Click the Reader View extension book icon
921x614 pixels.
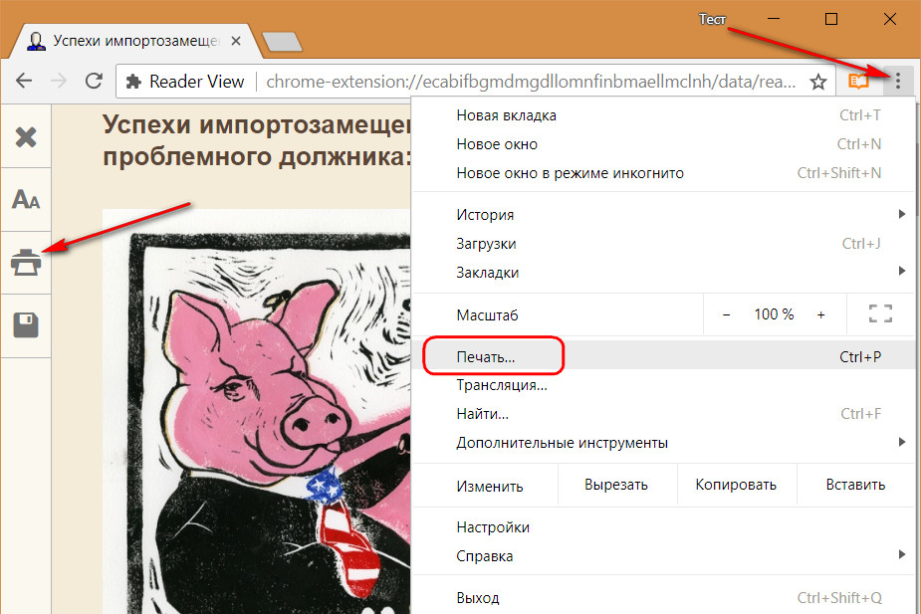[x=858, y=81]
